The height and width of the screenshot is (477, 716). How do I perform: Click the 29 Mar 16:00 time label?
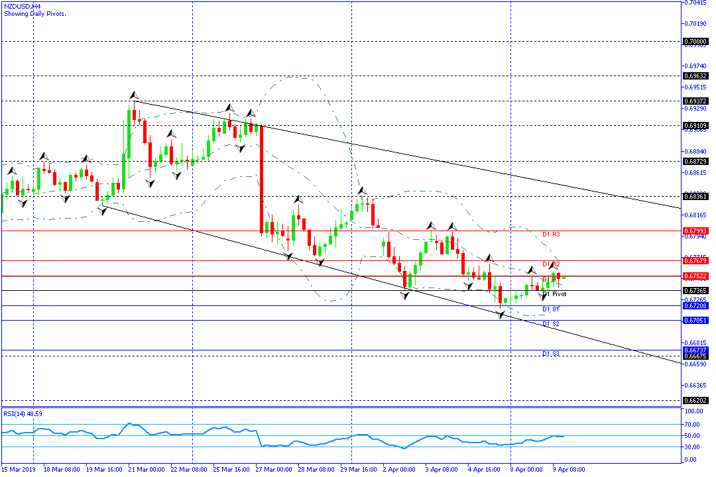[359, 470]
